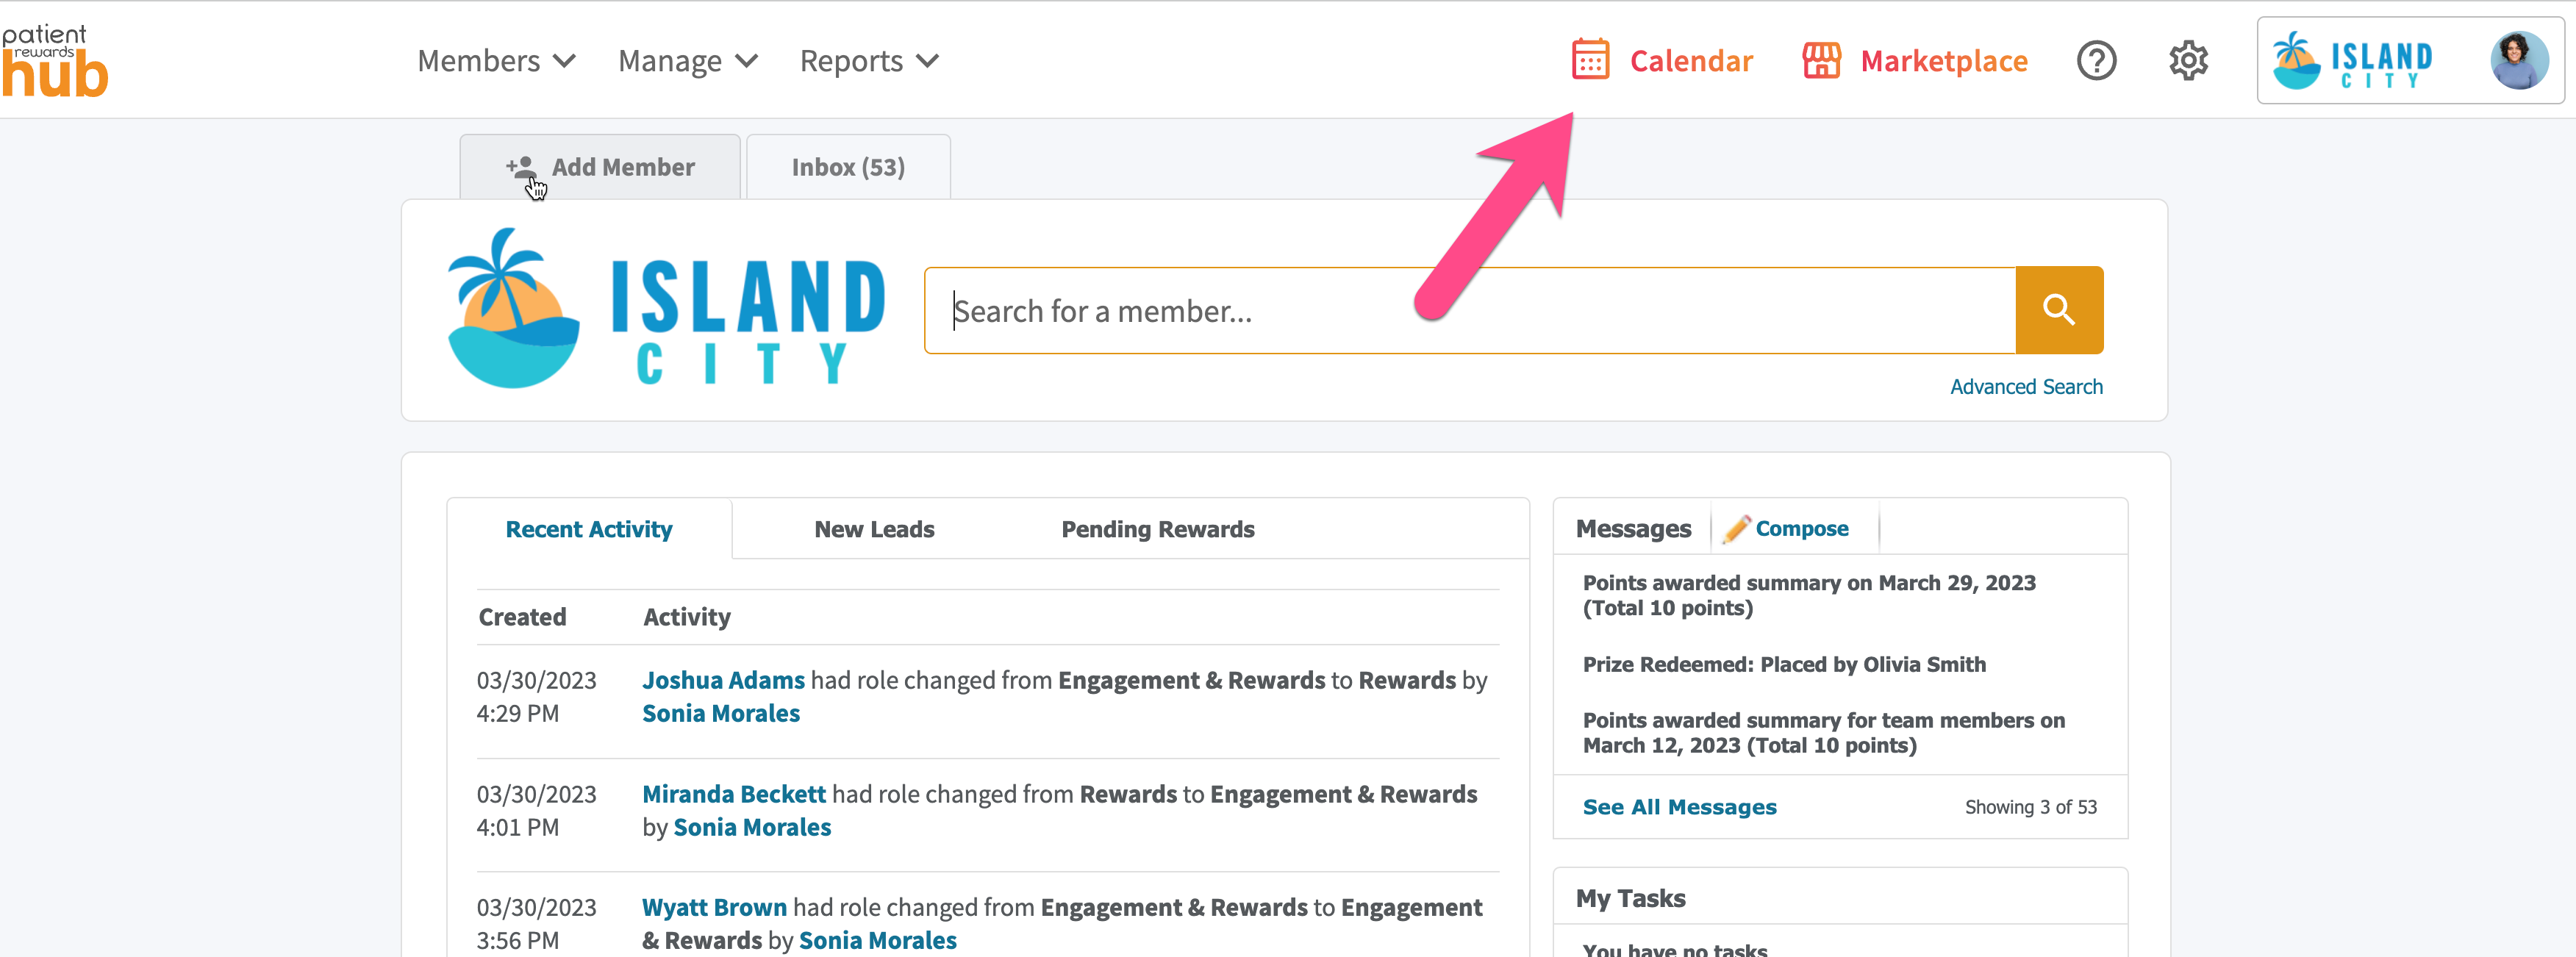Switch to the New Leads tab

tap(874, 529)
